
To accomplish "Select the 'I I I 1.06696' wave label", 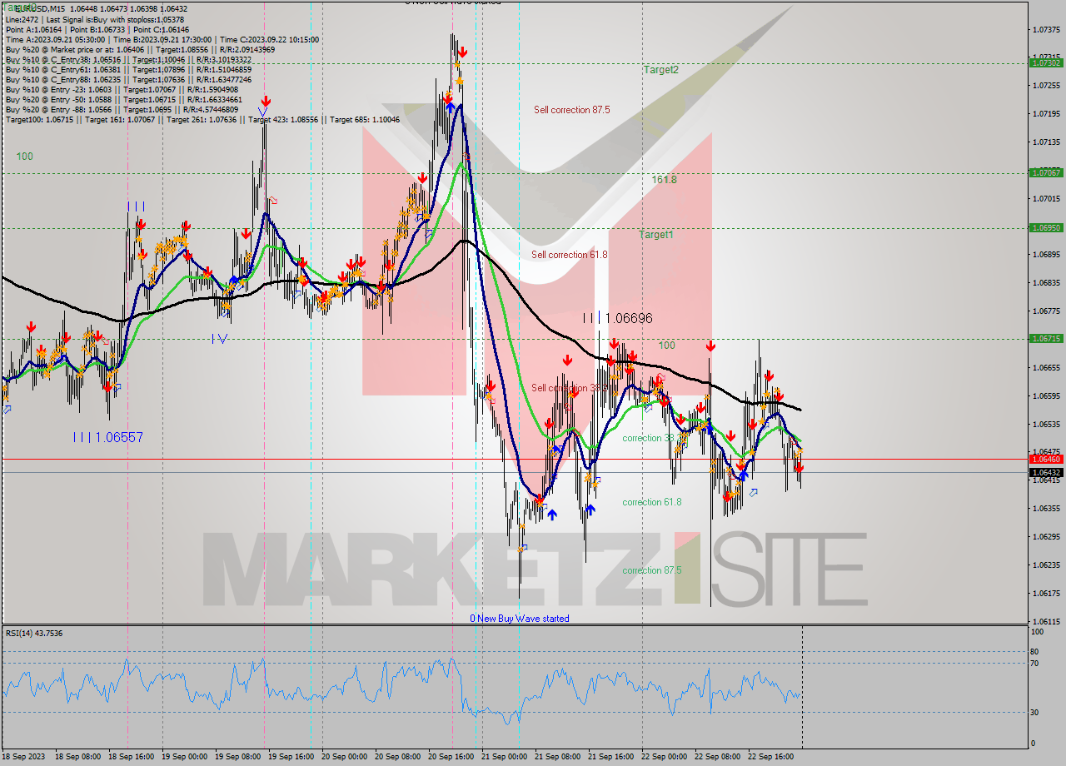I will (x=617, y=318).
